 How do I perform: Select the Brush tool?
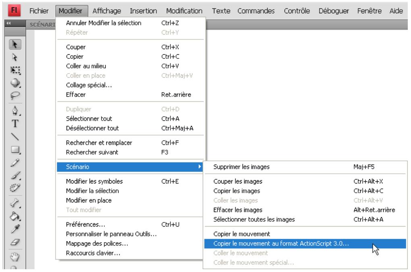[15, 175]
